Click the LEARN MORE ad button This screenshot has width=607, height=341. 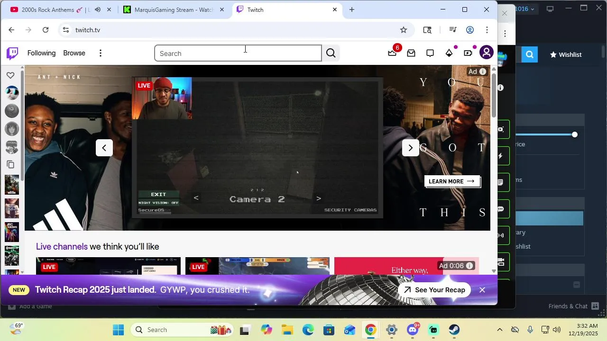pyautogui.click(x=452, y=181)
